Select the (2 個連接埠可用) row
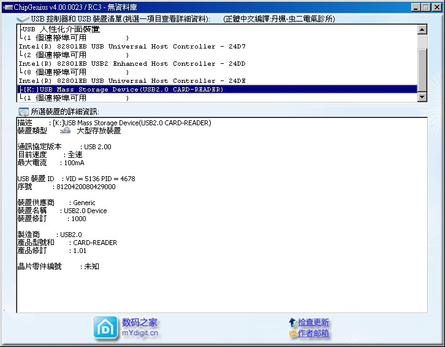 point(218,55)
